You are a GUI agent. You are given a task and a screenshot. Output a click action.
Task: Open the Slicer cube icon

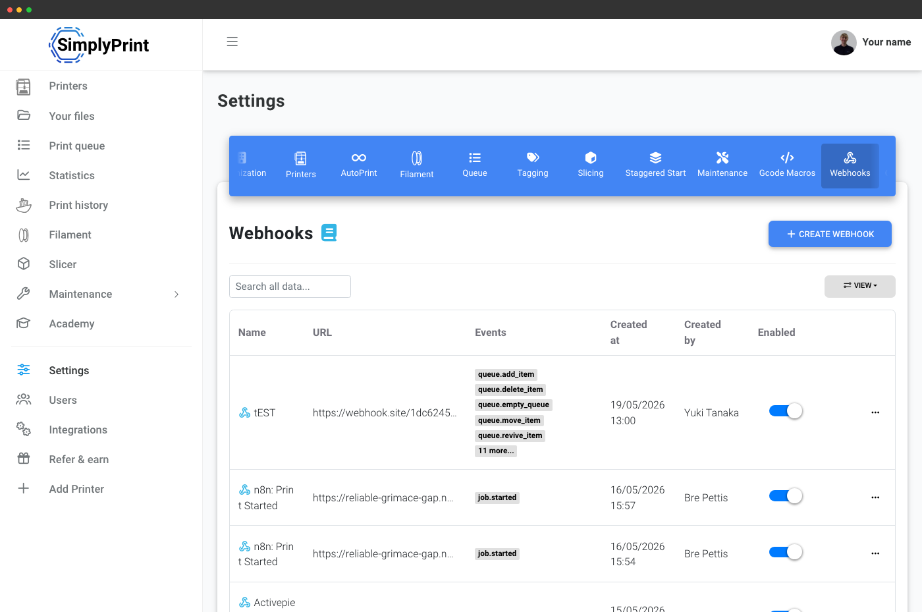point(24,264)
